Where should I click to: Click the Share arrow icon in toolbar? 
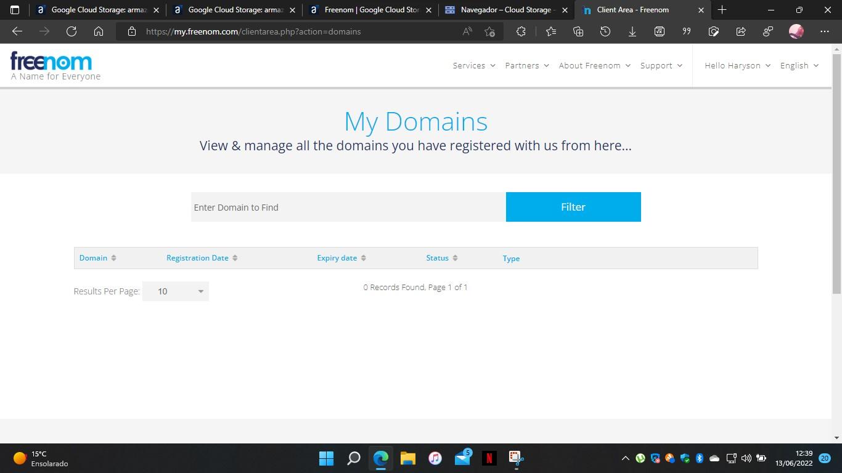(741, 31)
